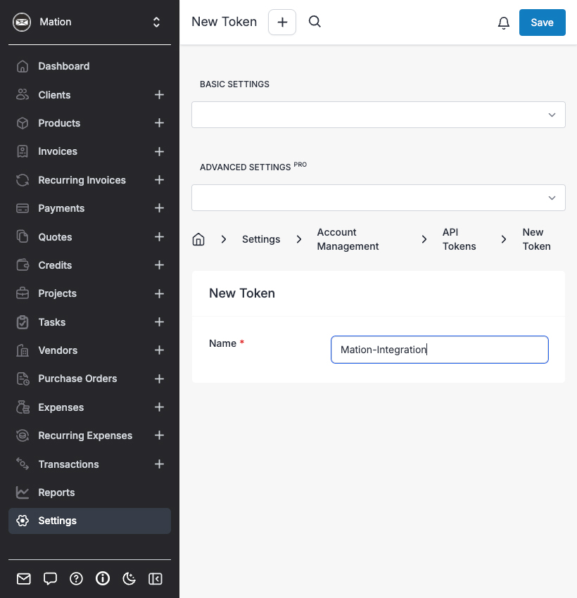The height and width of the screenshot is (598, 577).
Task: Add a new client with plus icon
Action: tap(160, 94)
